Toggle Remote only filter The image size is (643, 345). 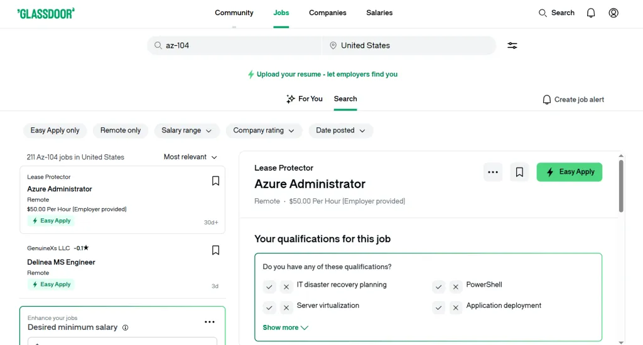(121, 130)
